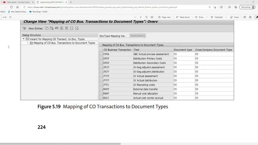This screenshot has width=258, height=145.
Task: Open the Not syncing profile button
Action: pos(247,7)
